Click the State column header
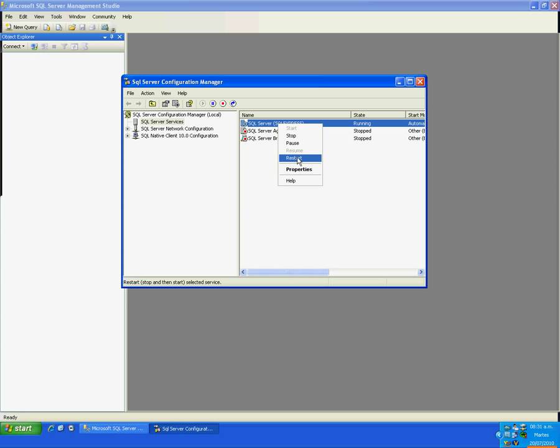Screen dimensions: 560x448 pyautogui.click(x=378, y=115)
